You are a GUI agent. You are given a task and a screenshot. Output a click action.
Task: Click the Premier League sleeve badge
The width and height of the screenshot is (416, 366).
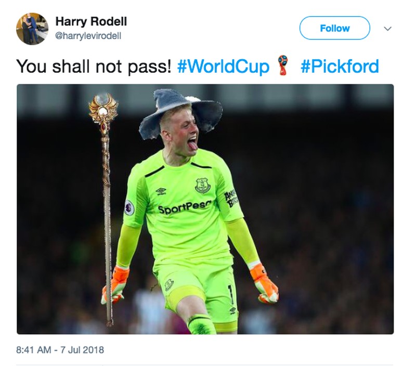click(129, 207)
